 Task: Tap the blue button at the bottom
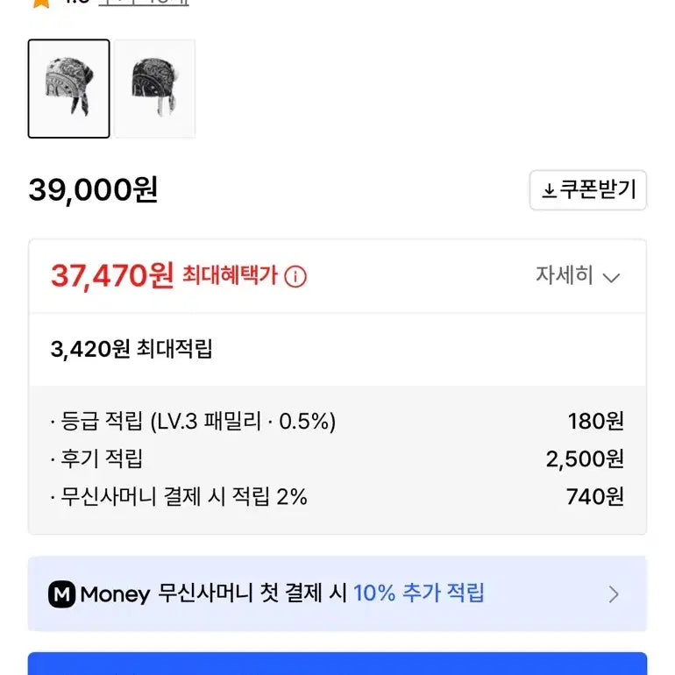(x=337, y=664)
